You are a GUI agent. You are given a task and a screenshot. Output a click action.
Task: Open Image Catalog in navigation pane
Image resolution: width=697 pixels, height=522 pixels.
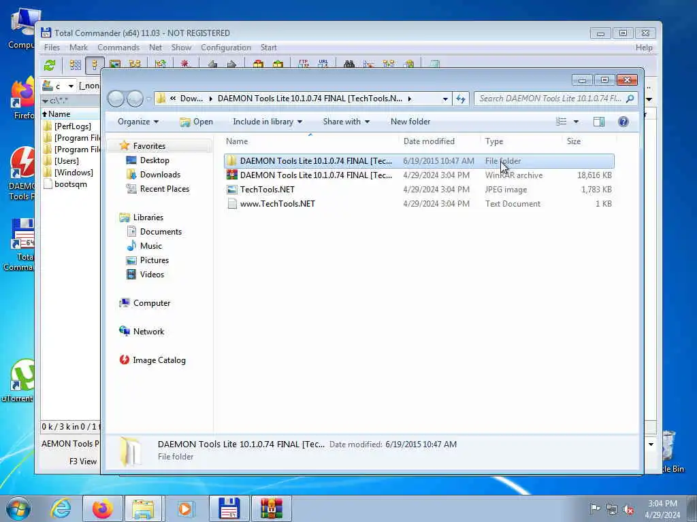pos(159,360)
